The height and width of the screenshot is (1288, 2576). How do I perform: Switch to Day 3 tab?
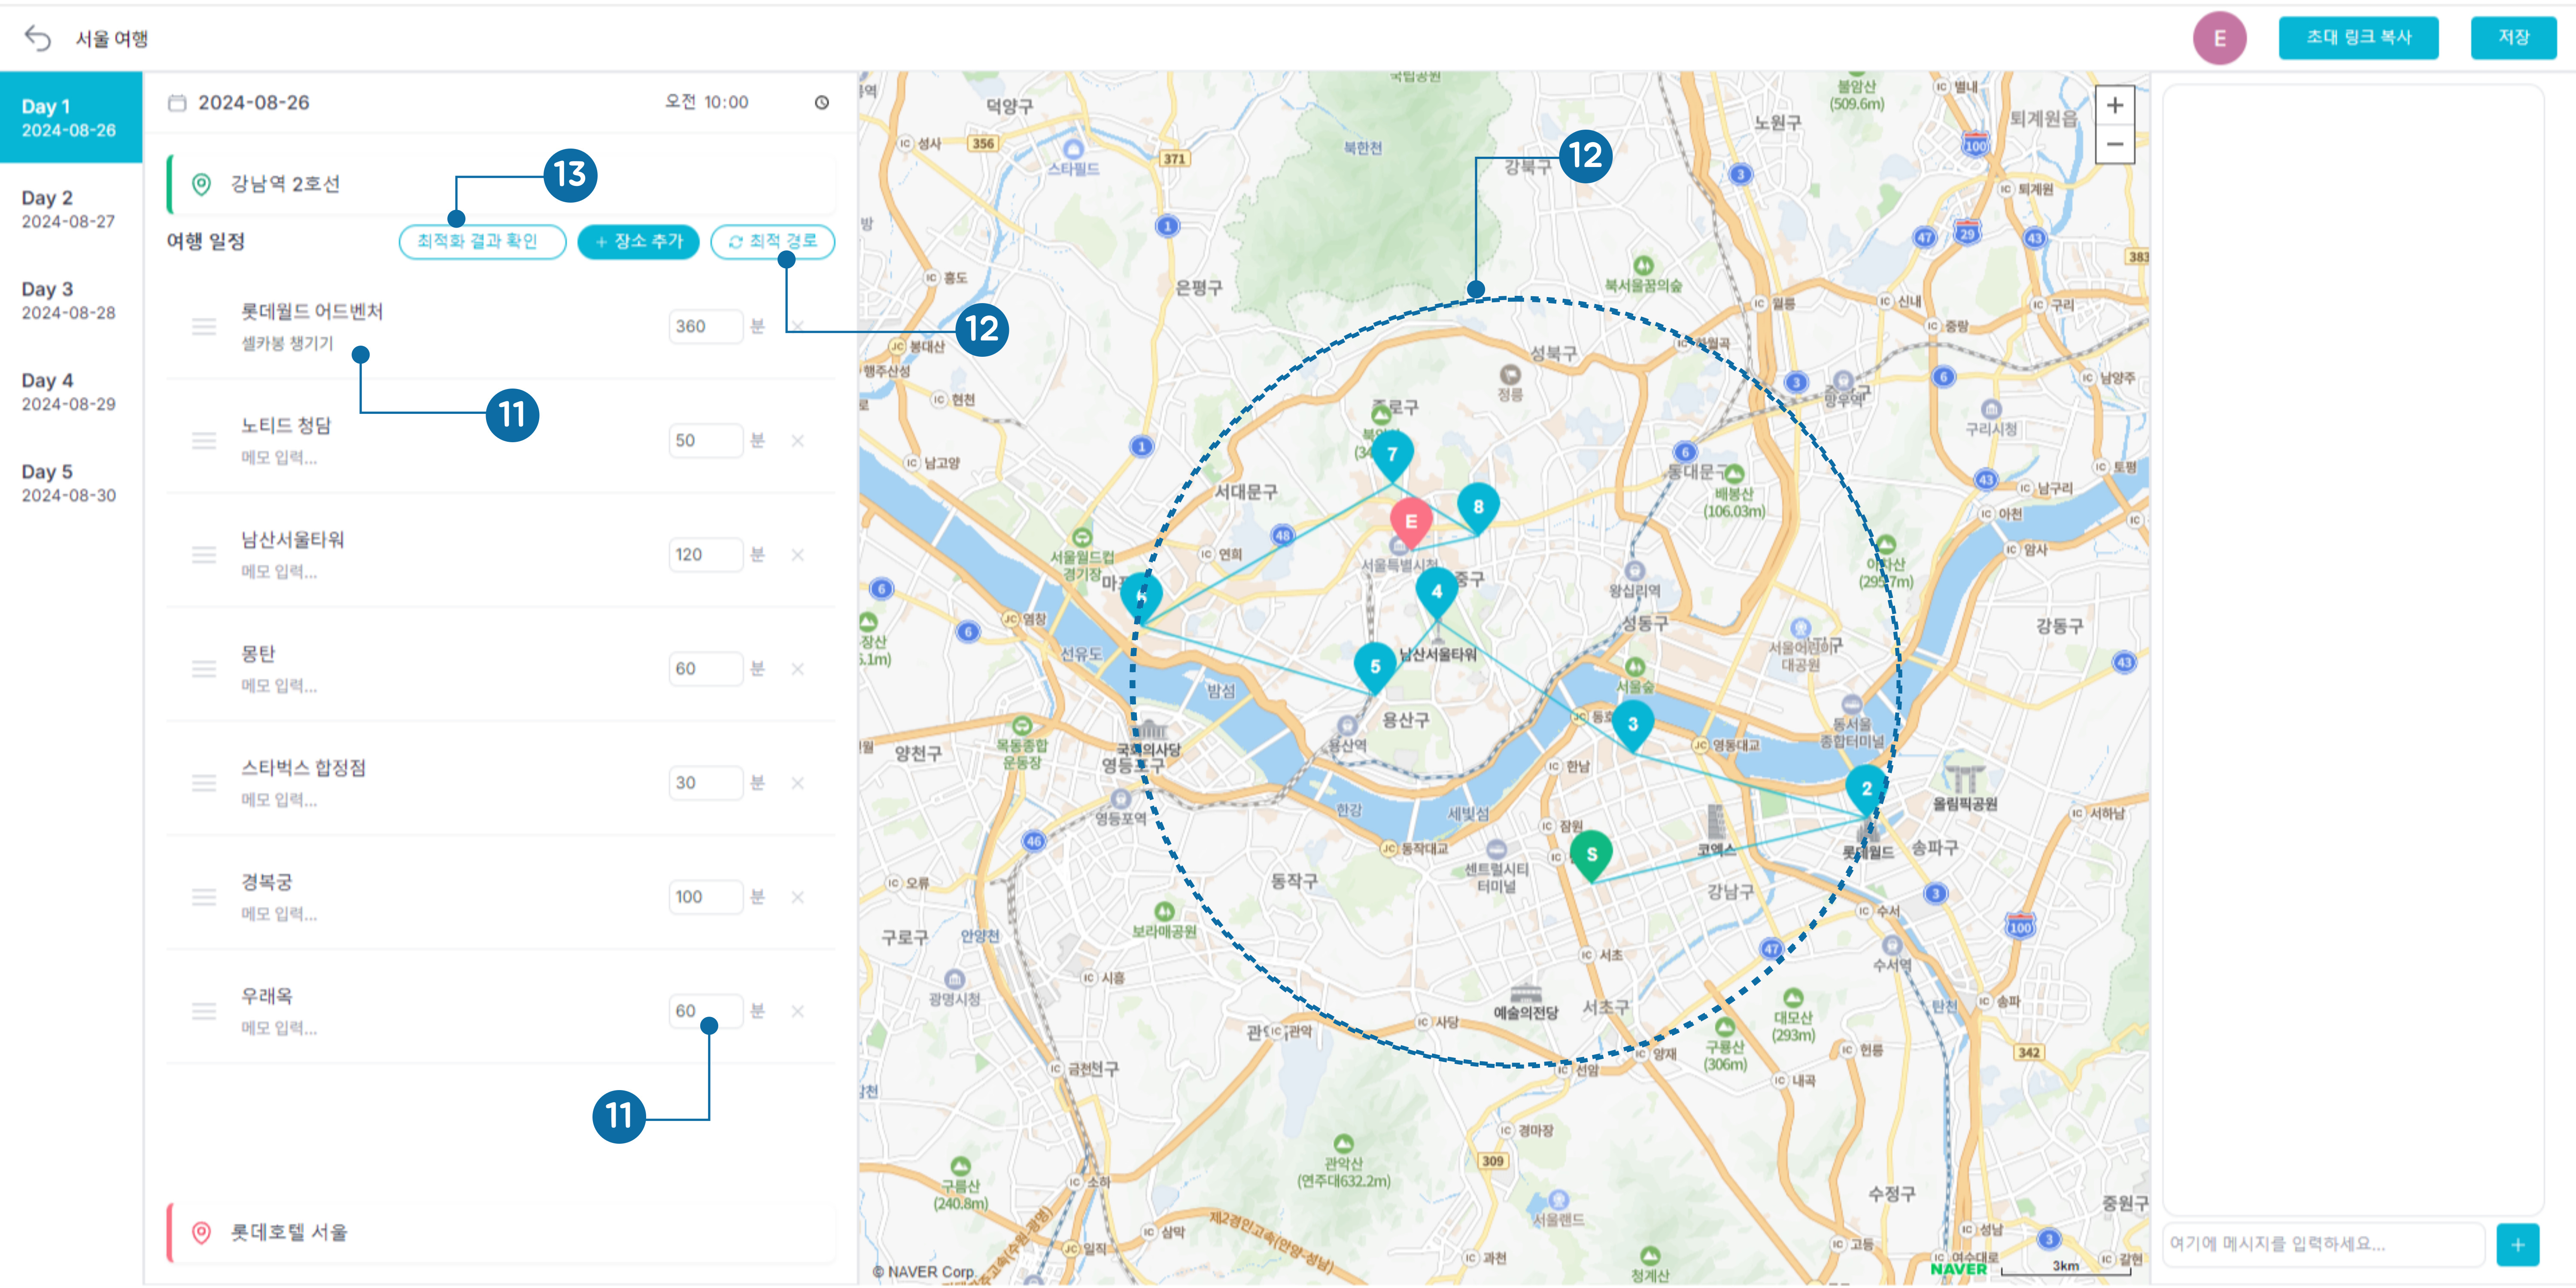70,300
